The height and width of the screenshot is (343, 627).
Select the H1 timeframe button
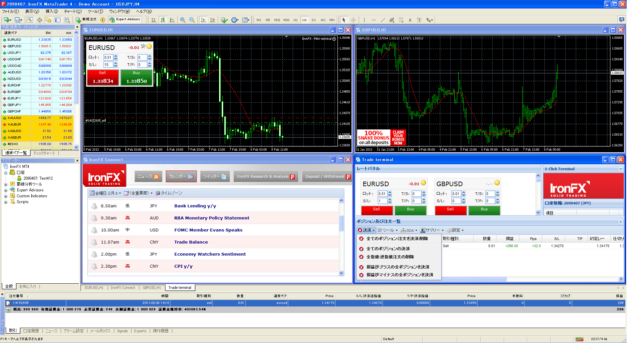(295, 20)
